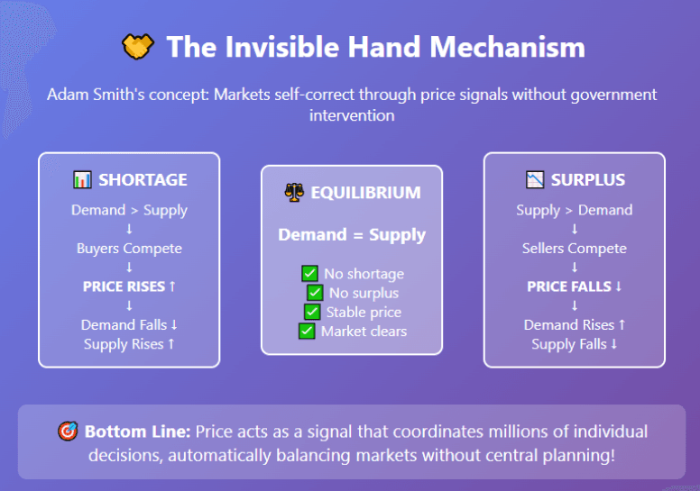Click the balance scale icon beside EQUILIBRIUM
The height and width of the screenshot is (491, 700).
295,192
